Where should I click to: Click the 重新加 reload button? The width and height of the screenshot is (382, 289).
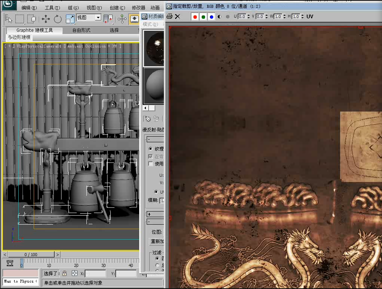coord(157,241)
